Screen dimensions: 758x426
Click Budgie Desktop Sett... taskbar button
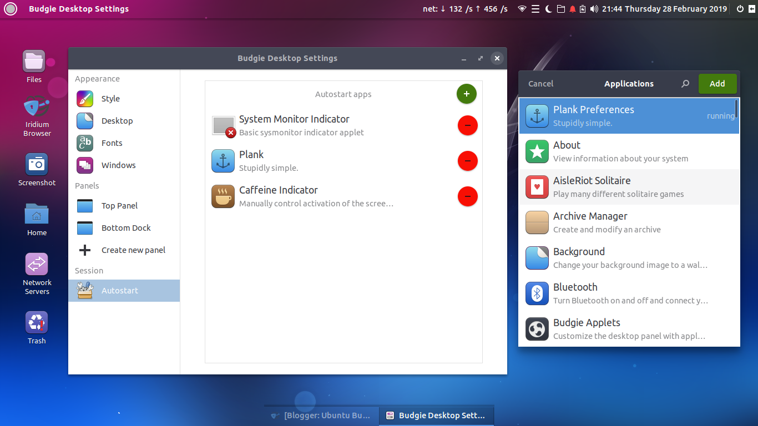click(x=436, y=415)
